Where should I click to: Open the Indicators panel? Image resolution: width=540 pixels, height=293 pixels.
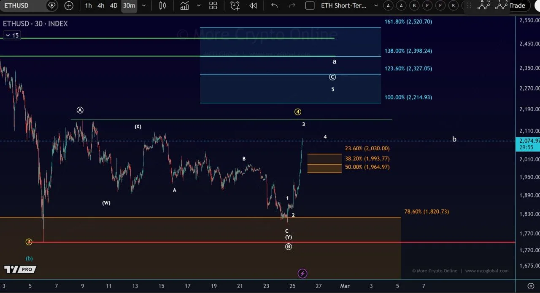(184, 5)
